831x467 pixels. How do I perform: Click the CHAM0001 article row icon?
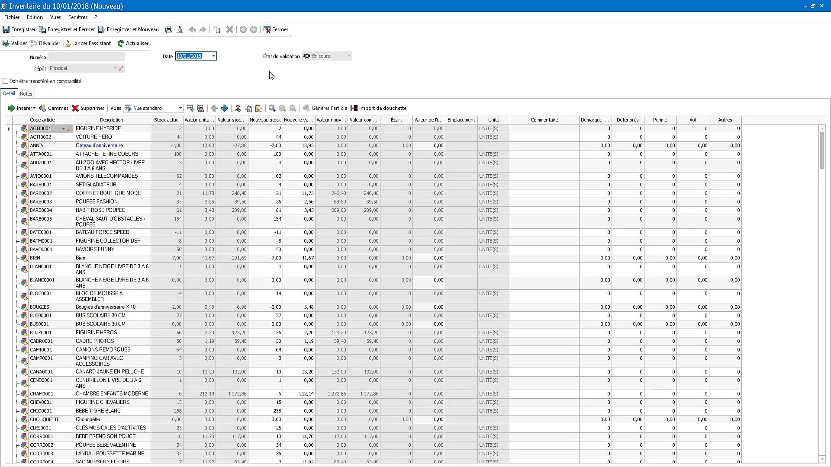point(24,394)
